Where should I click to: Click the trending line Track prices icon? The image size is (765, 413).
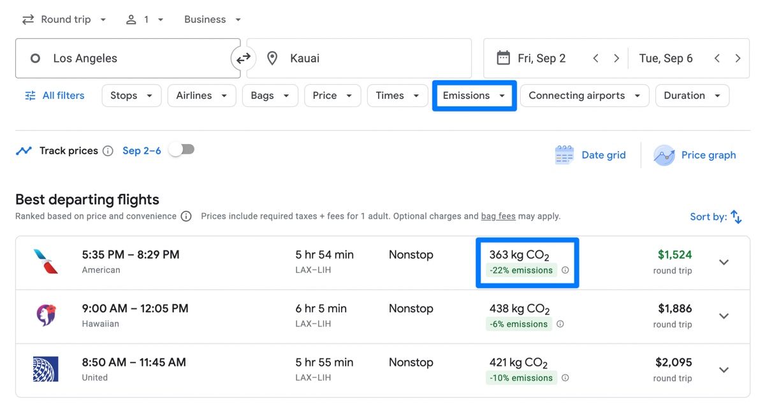(24, 151)
